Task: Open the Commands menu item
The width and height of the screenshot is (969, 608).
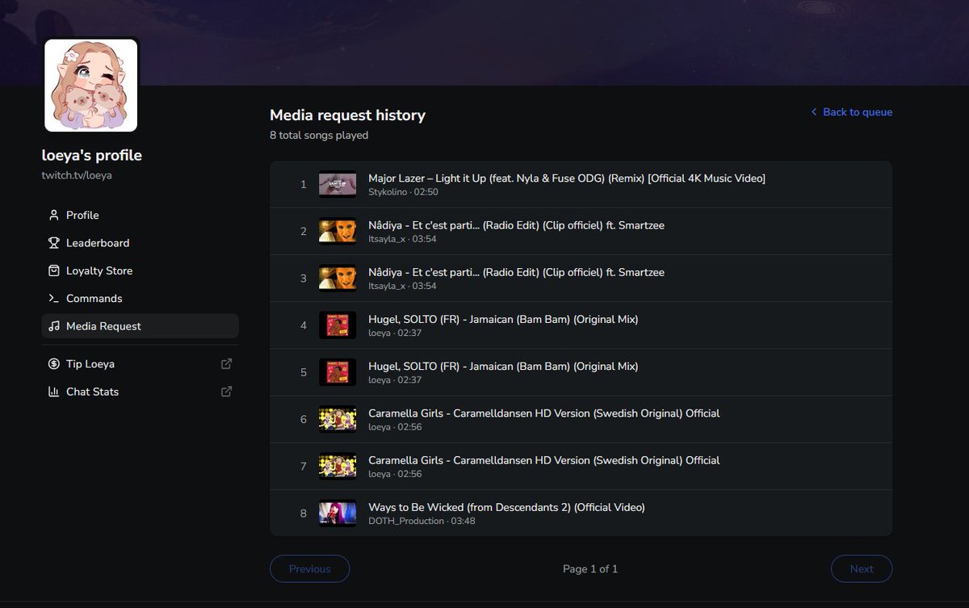Action: pyautogui.click(x=141, y=298)
